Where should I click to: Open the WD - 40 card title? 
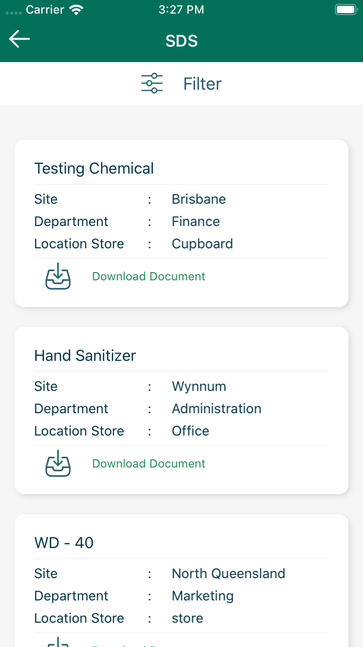[x=64, y=543]
